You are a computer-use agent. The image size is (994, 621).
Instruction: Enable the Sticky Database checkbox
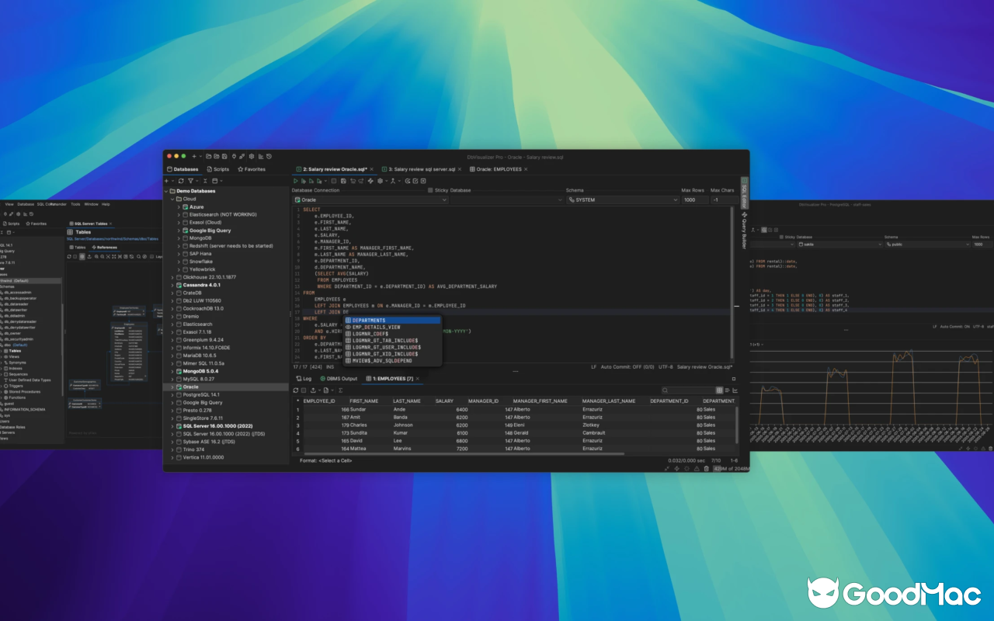click(430, 190)
